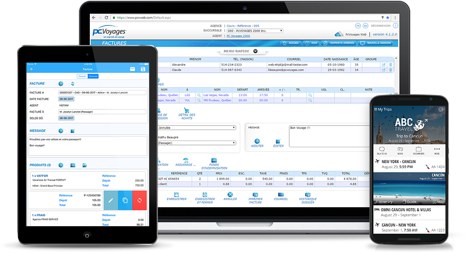
Task: Switch language with the FR button
Action: (358, 26)
